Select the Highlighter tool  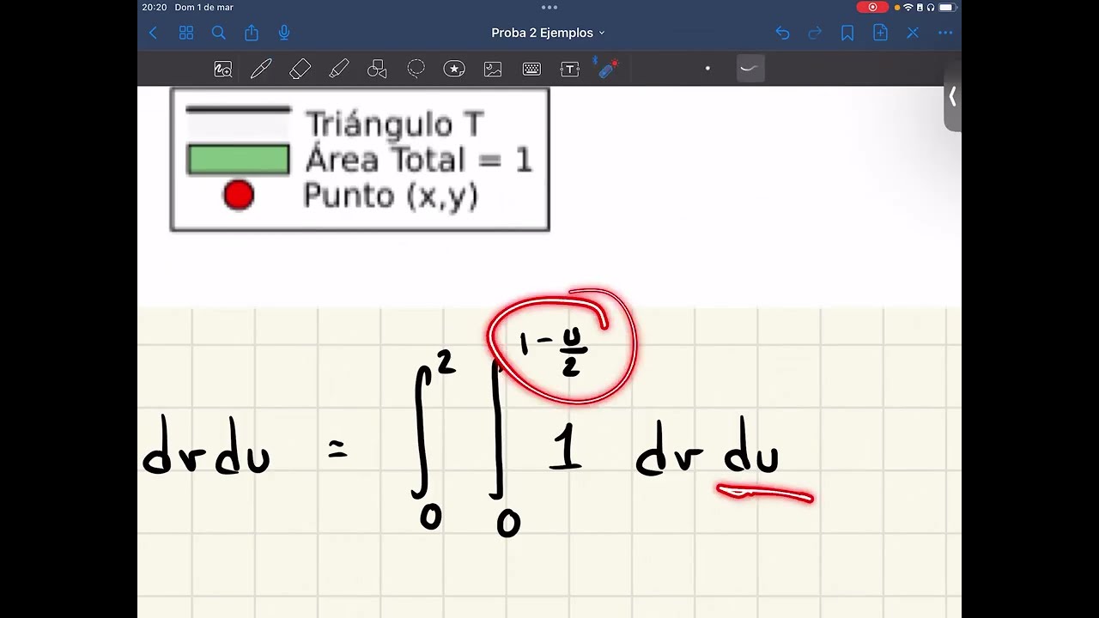(339, 70)
